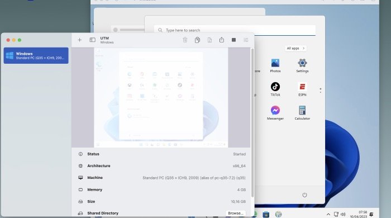Image resolution: width=391 pixels, height=218 pixels.
Task: Expand hidden system tray icons chevron
Action: 328,214
